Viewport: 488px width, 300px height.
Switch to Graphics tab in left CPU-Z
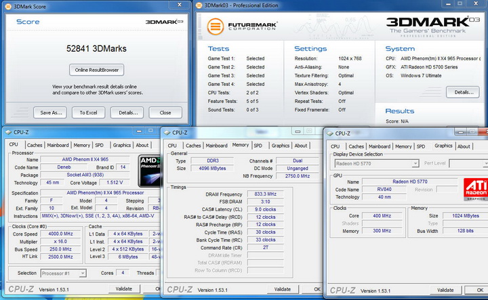pyautogui.click(x=122, y=145)
